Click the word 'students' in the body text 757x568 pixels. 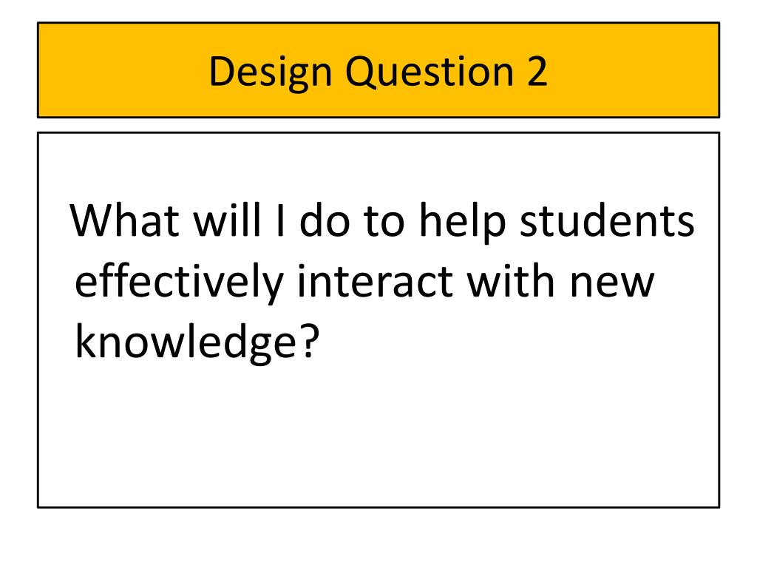pos(608,220)
